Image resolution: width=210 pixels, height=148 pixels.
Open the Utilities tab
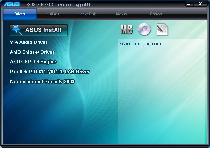tap(54, 14)
